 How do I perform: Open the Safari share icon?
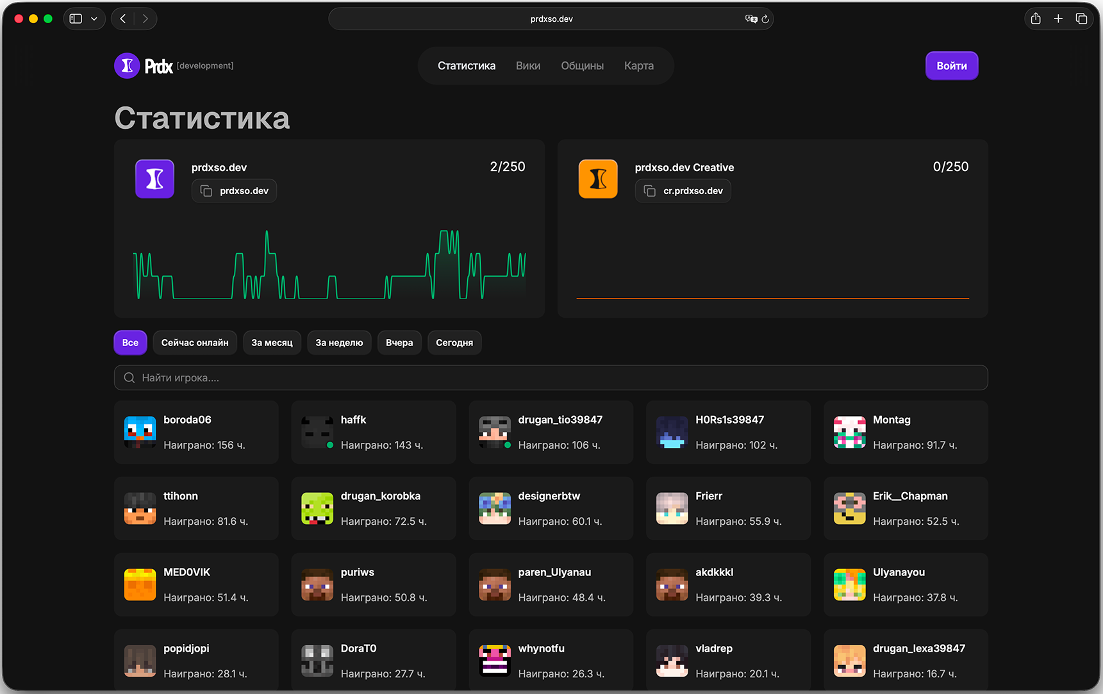pyautogui.click(x=1036, y=19)
